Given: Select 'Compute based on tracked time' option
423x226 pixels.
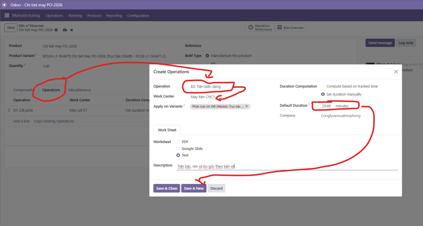Looking at the screenshot, I should [x=323, y=86].
